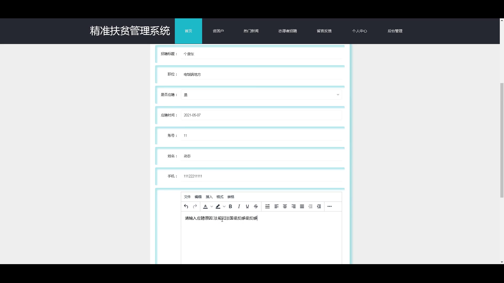Open background highlight color dropdown arrow
This screenshot has width=504, height=283.
[224, 206]
